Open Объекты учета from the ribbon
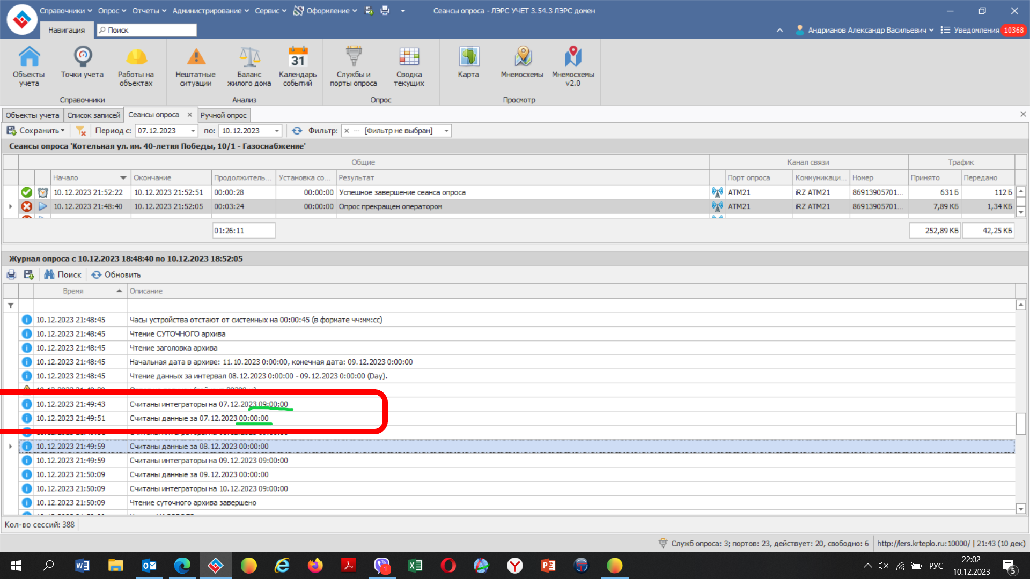Image resolution: width=1030 pixels, height=579 pixels. pyautogui.click(x=29, y=66)
